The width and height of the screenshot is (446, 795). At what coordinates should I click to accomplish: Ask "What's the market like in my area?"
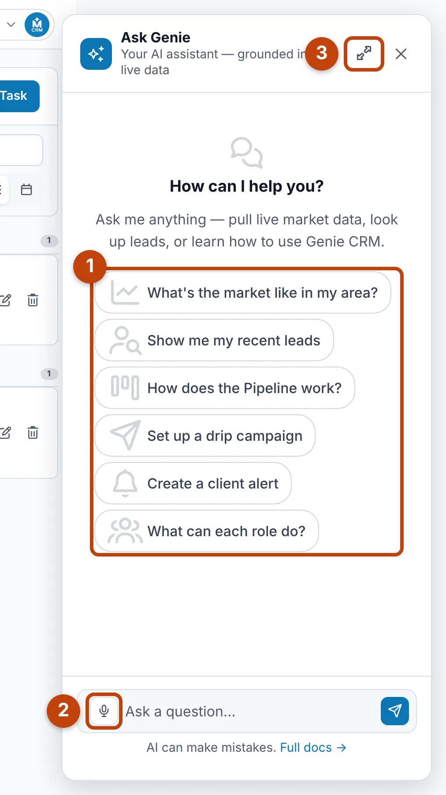tap(243, 292)
